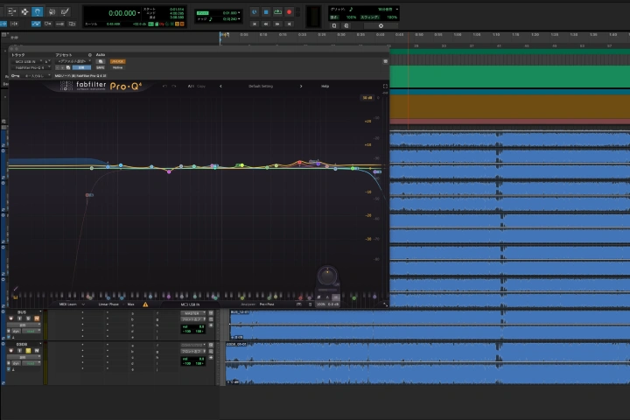
Task: Click the 0.0 dB output level readout
Action: click(333, 304)
